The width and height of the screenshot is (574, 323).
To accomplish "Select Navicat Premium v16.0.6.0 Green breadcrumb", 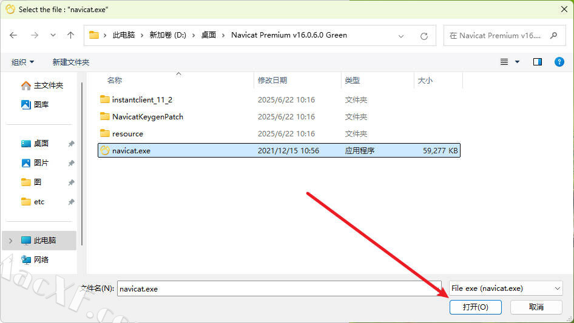I will pos(289,35).
